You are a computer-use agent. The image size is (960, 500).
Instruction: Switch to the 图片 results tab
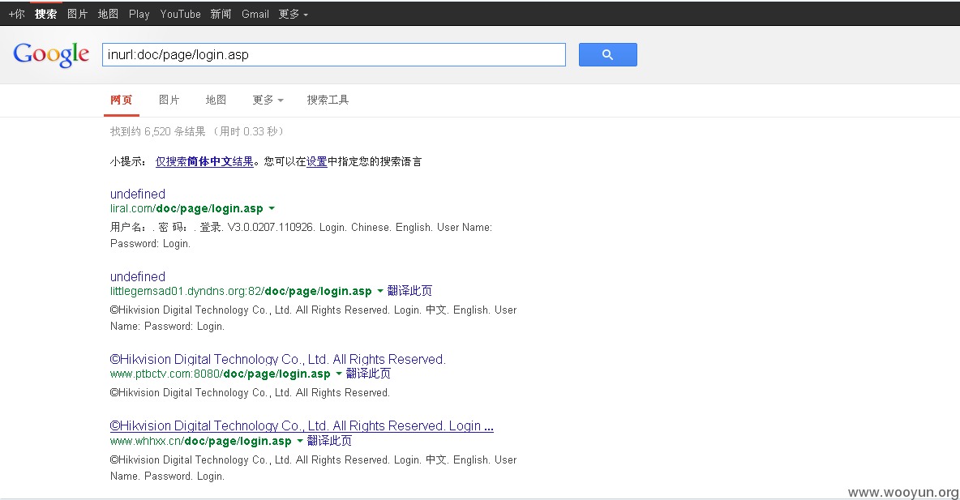click(x=169, y=100)
